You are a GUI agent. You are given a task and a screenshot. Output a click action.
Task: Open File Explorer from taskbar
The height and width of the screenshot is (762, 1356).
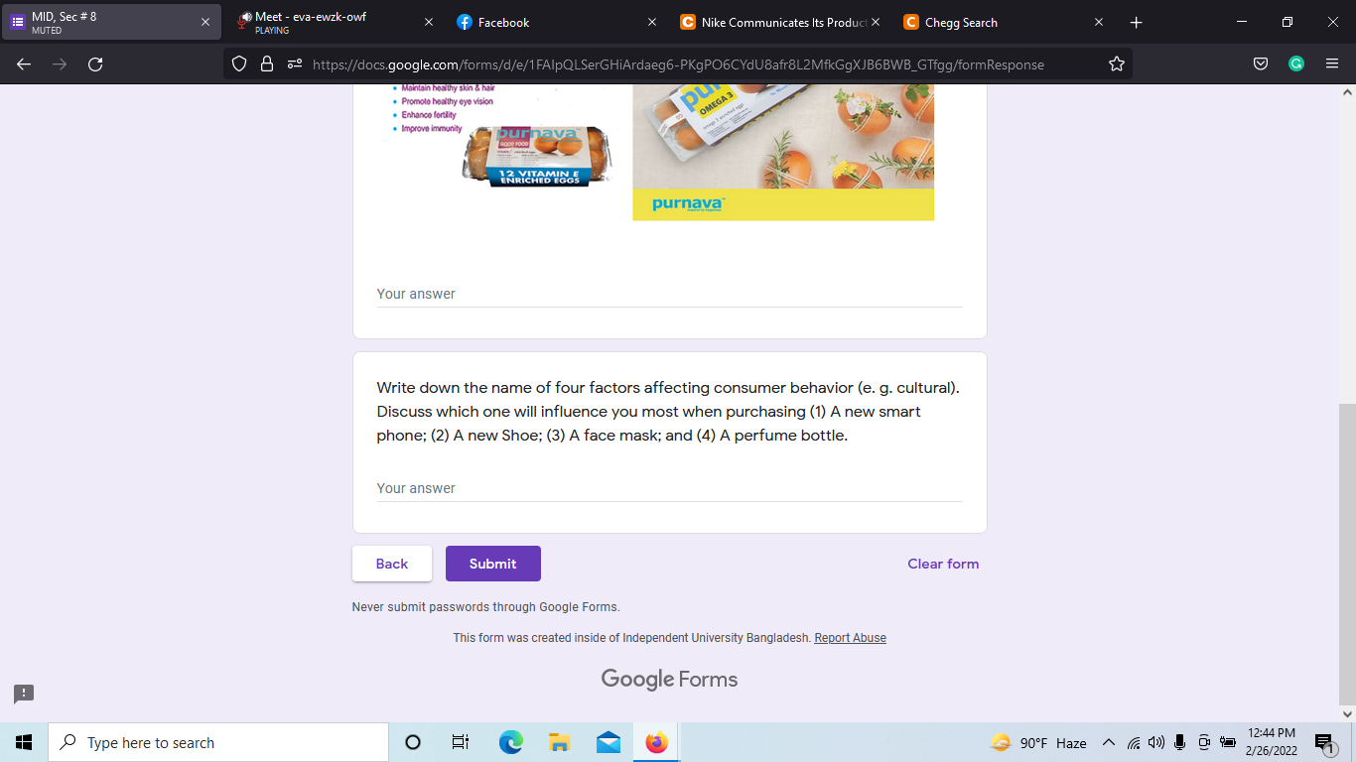pos(559,742)
